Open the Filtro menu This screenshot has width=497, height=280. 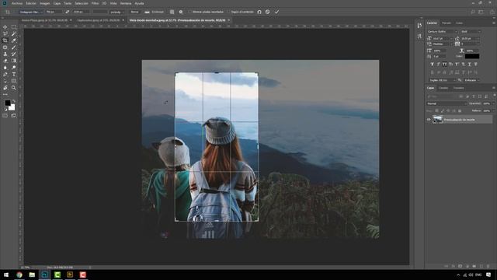pos(95,3)
